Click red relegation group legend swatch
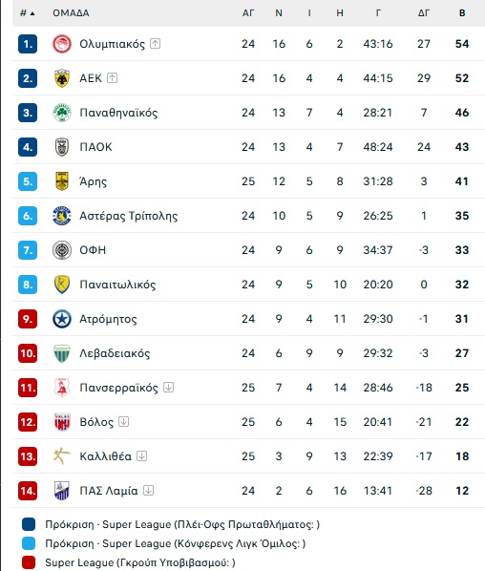Viewport: 485px width, 571px height. click(29, 562)
